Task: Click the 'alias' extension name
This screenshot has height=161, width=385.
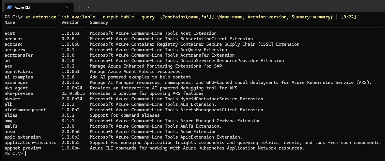Action: click(x=11, y=115)
